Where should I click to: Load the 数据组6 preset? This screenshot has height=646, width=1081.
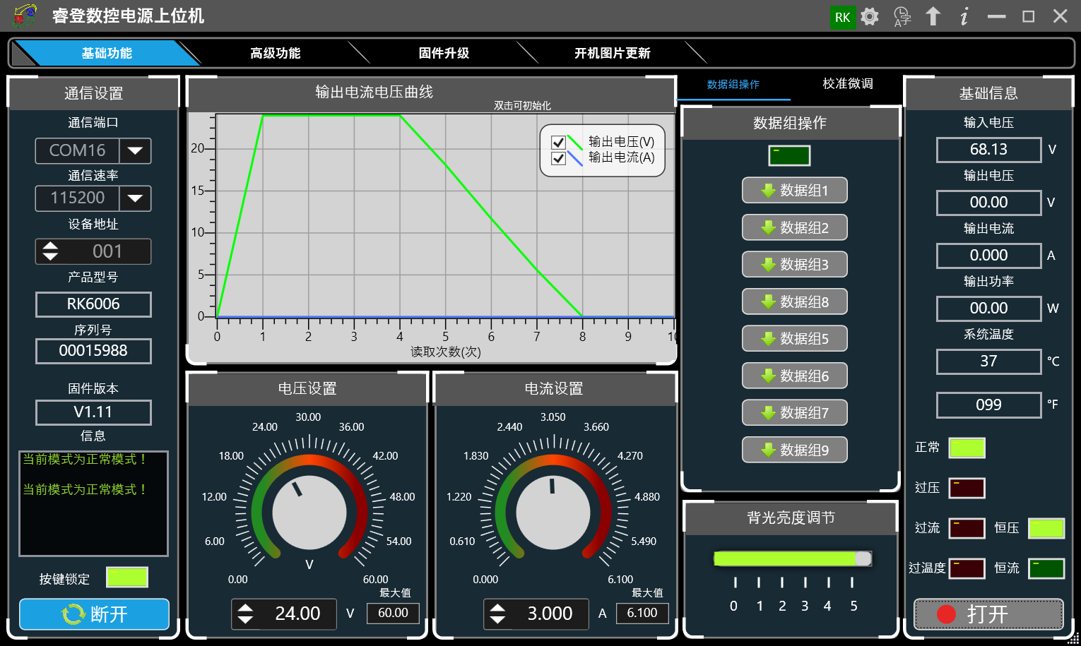coord(795,376)
